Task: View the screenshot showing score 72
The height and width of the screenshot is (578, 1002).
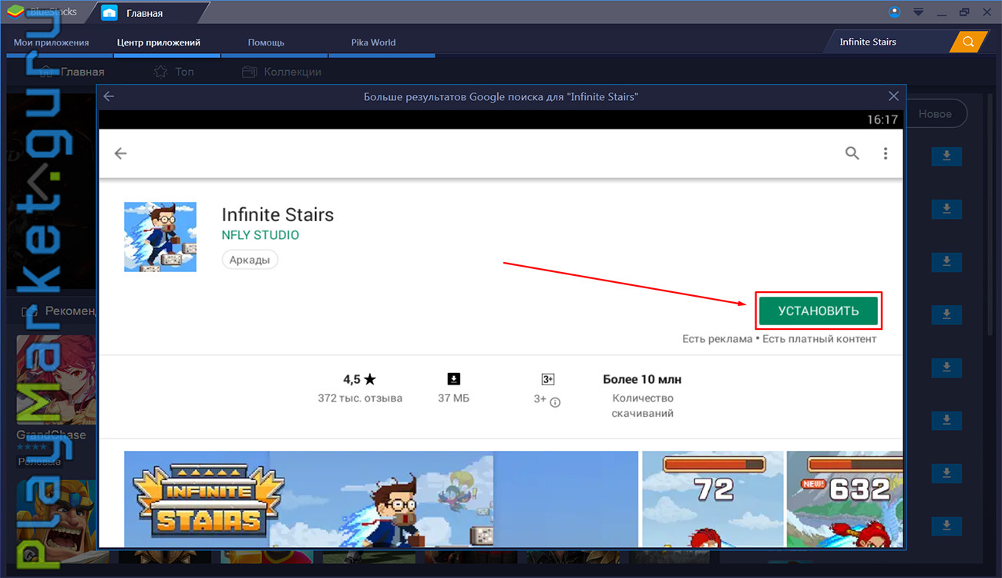Action: 712,499
